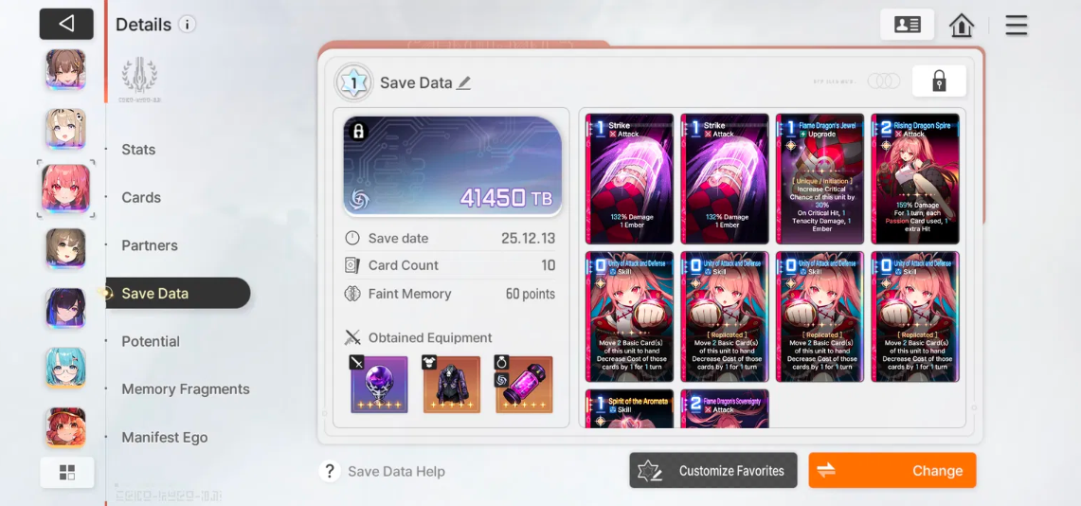Open the hamburger menu
This screenshot has width=1081, height=506.
click(1016, 26)
